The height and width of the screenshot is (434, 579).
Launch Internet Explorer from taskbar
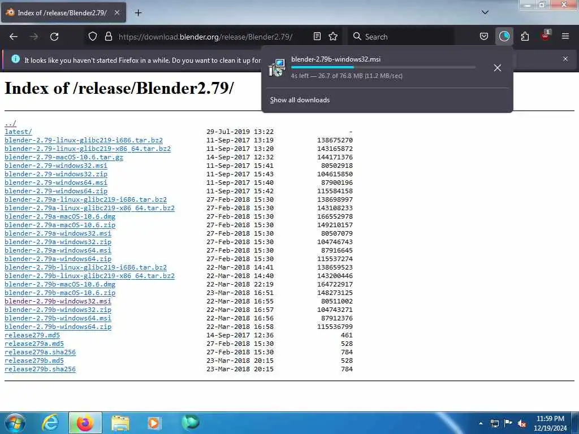click(50, 423)
